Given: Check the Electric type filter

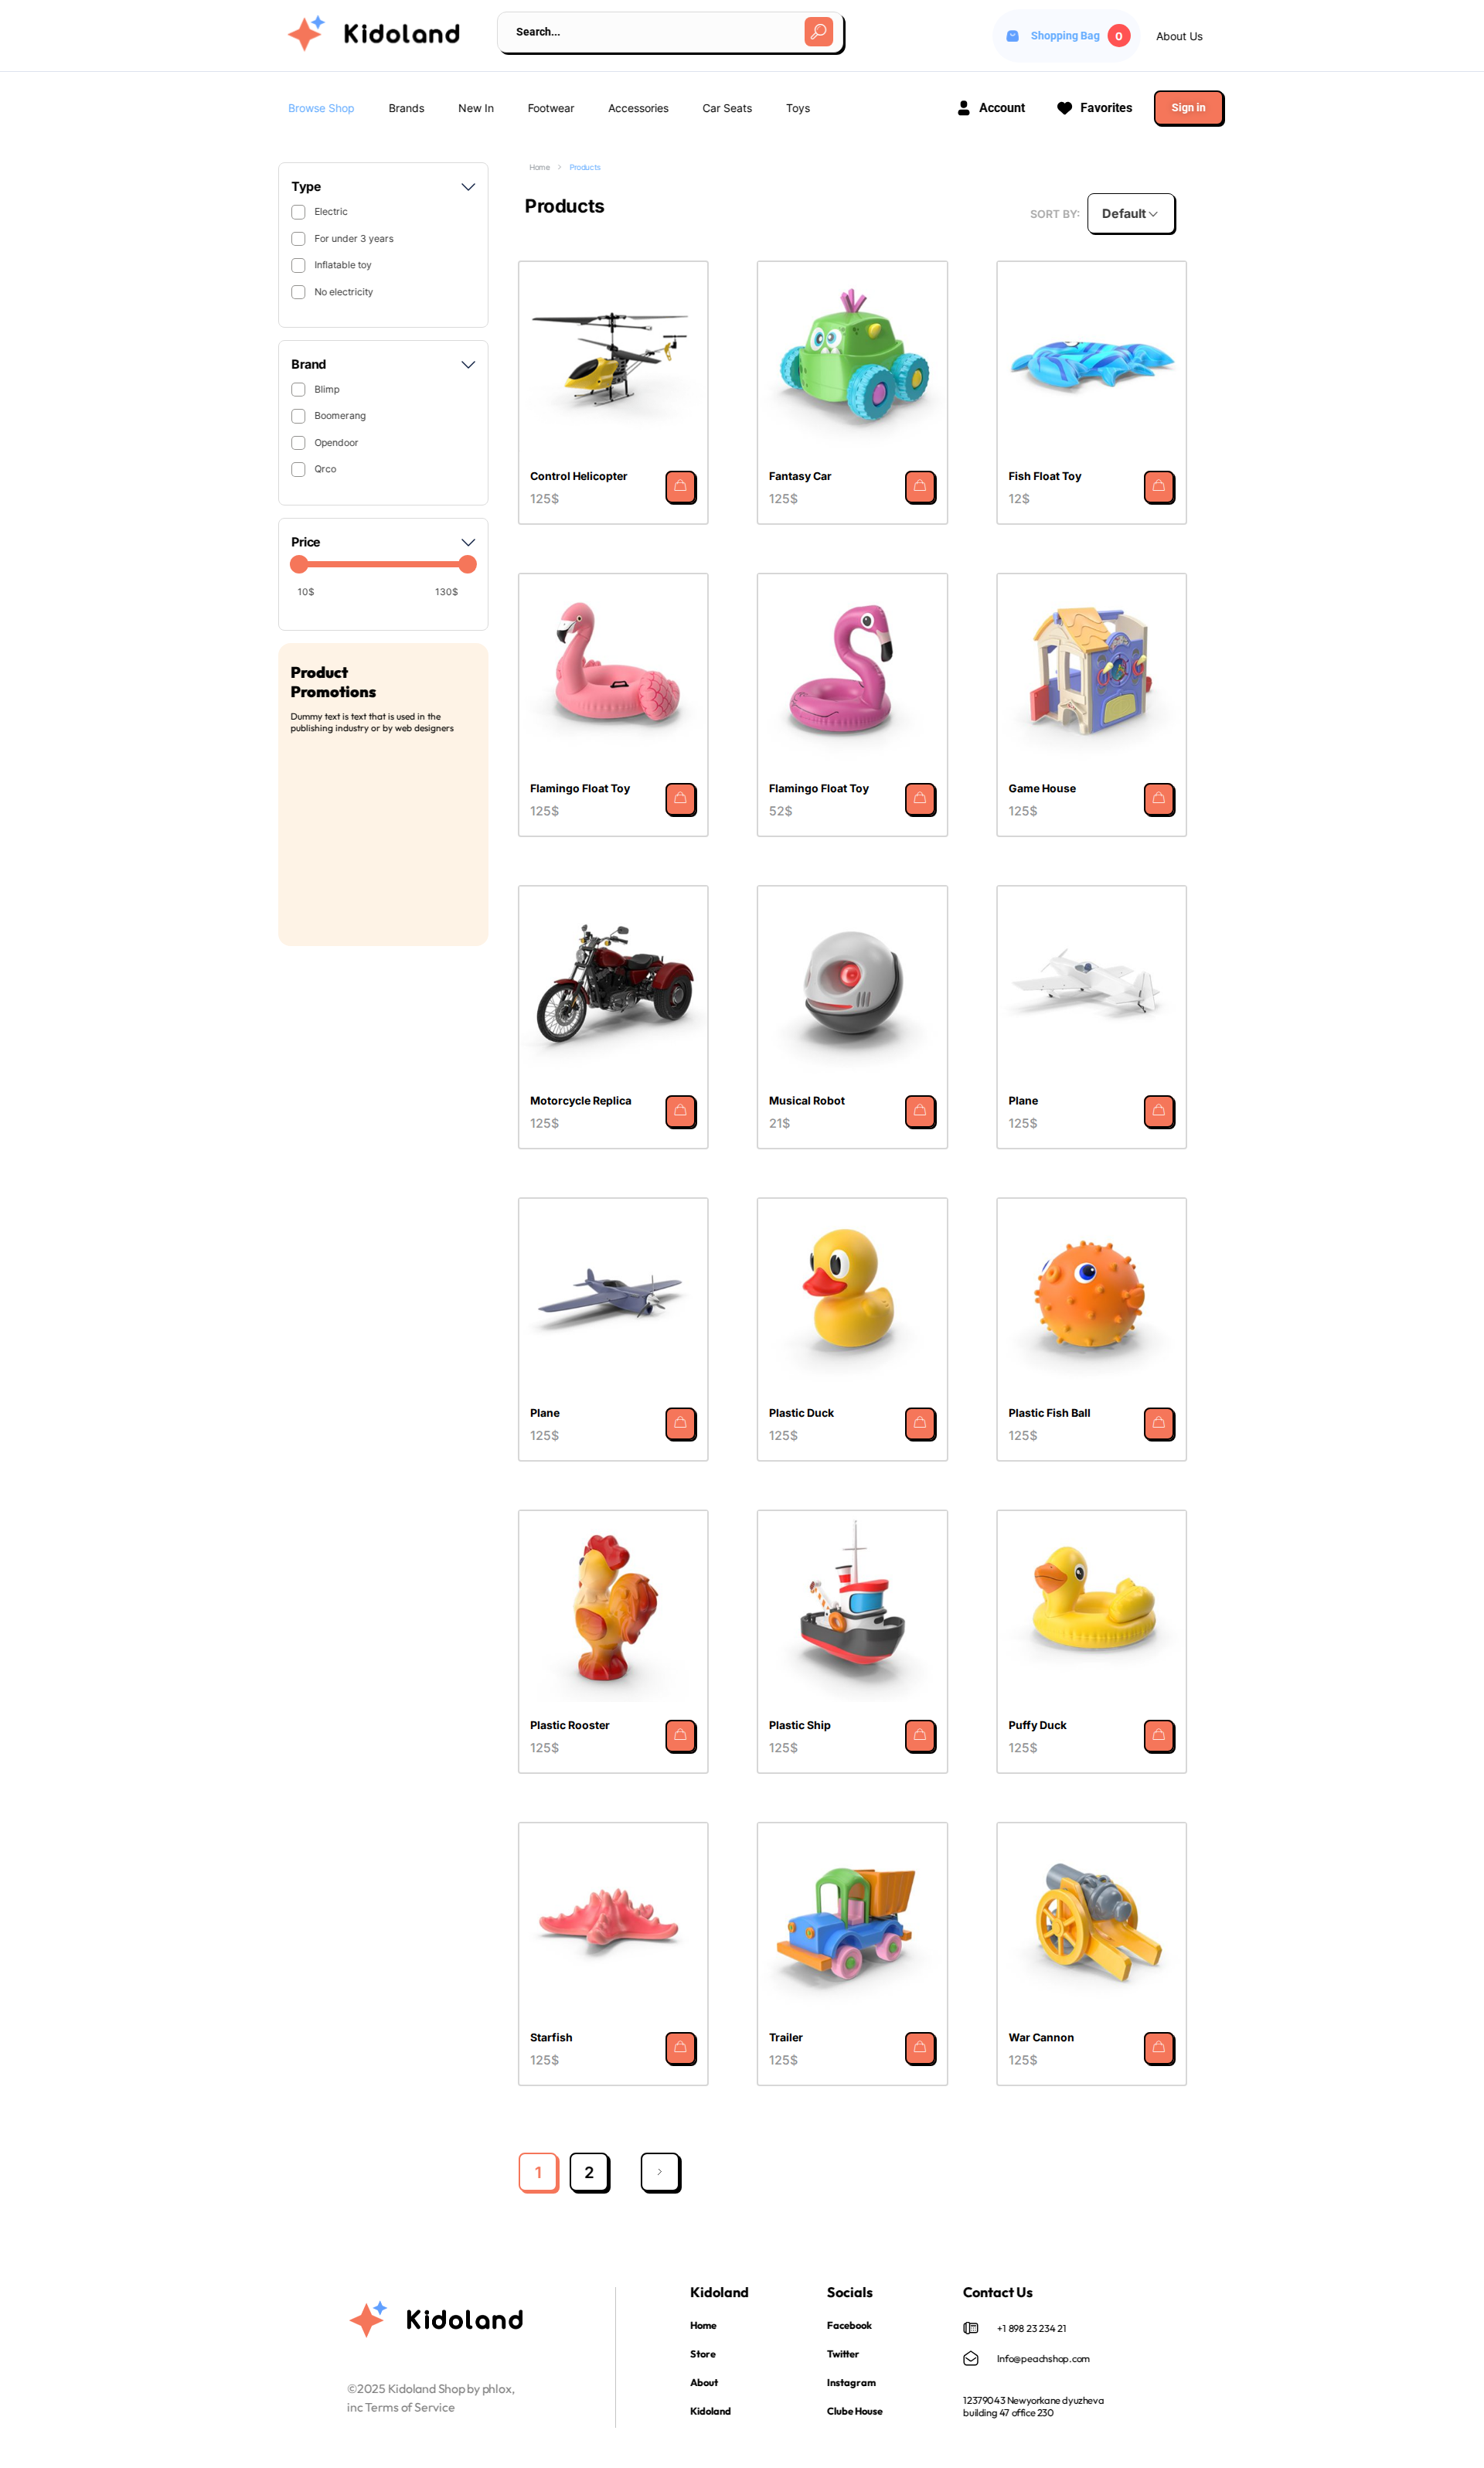Looking at the screenshot, I should [298, 212].
